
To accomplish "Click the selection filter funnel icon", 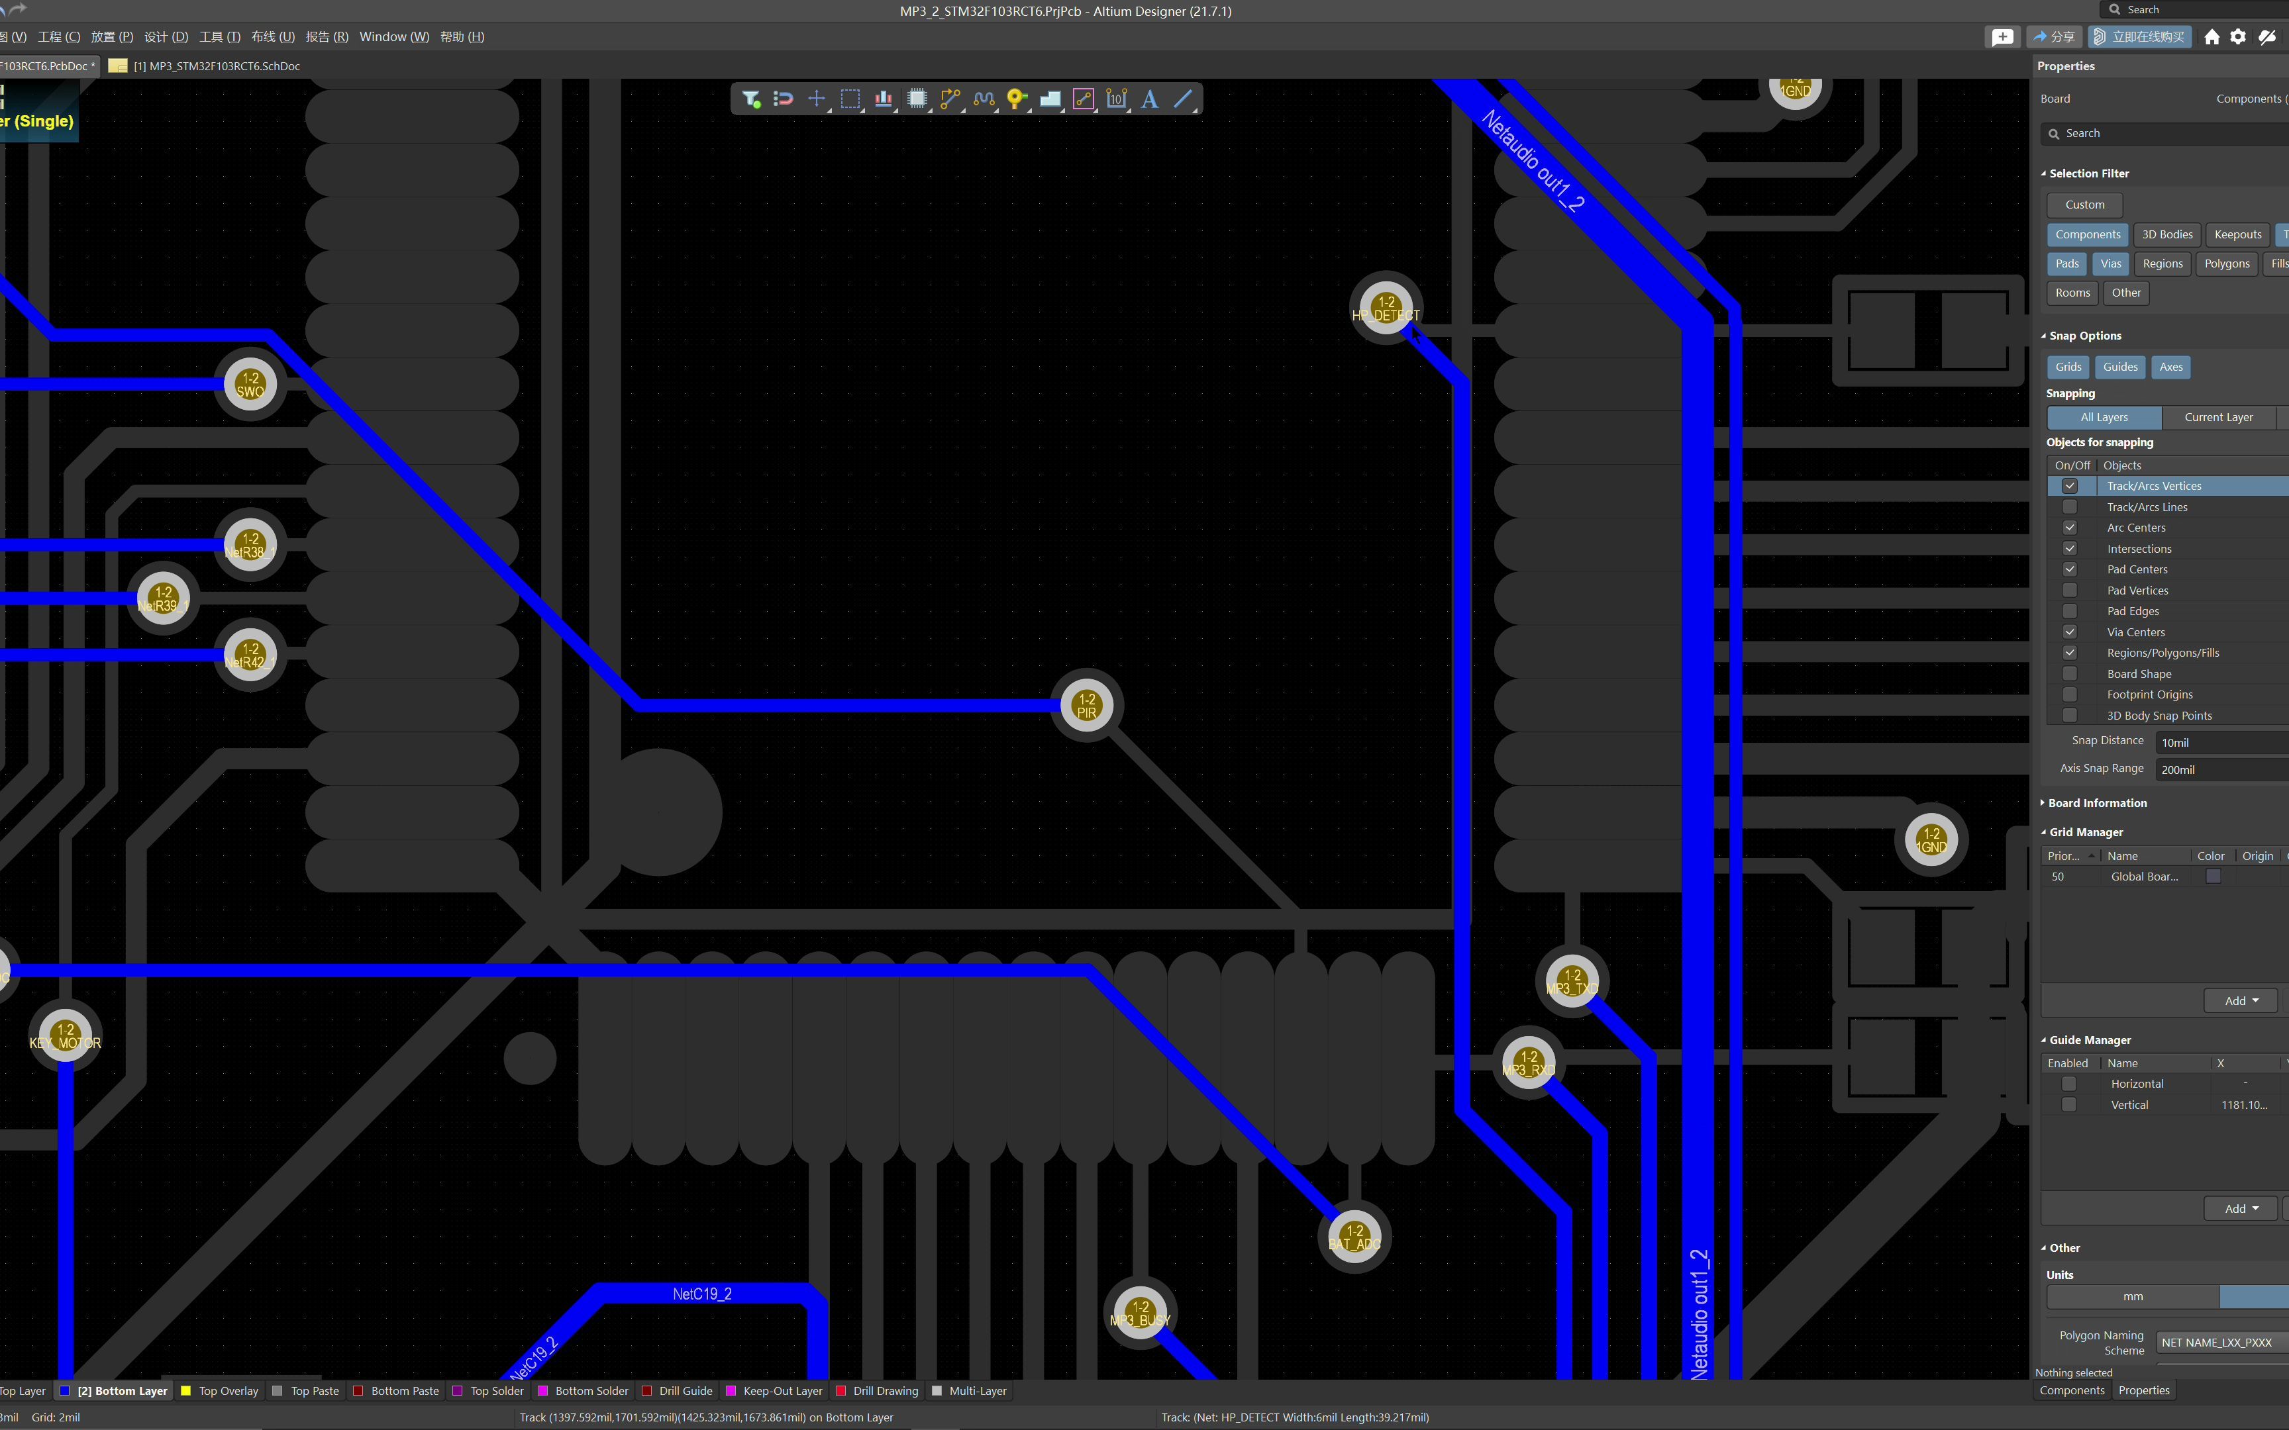I will 751,99.
